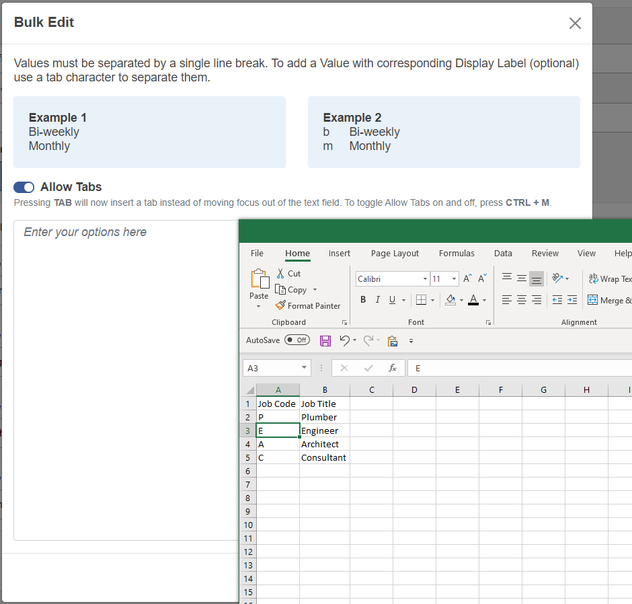Click the purple Save icon

325,340
